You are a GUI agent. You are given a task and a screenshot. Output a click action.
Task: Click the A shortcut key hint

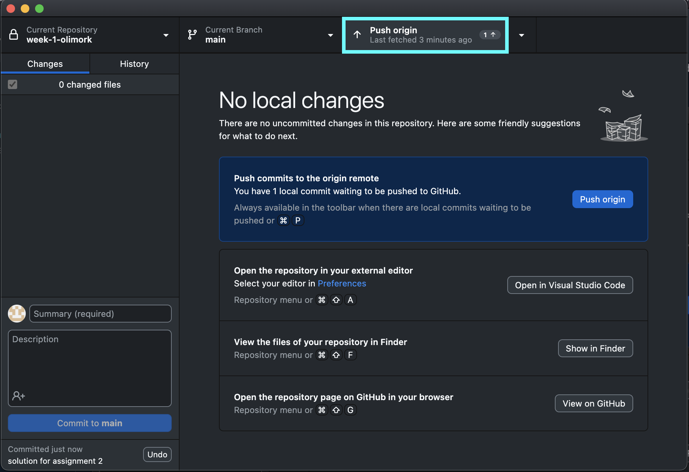click(x=351, y=300)
